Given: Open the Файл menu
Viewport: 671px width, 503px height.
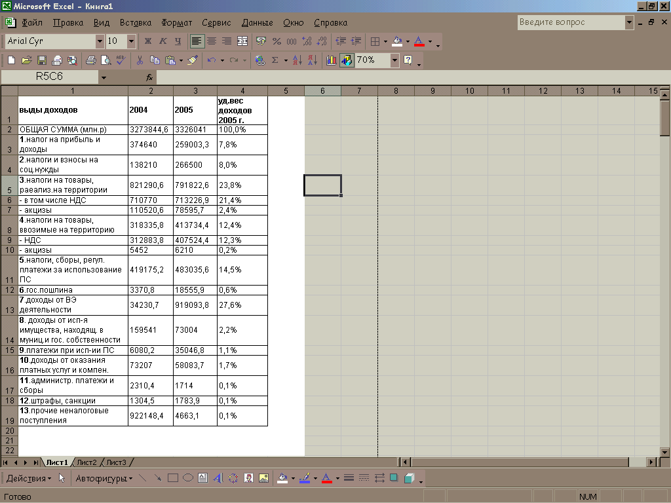Looking at the screenshot, I should (x=32, y=23).
